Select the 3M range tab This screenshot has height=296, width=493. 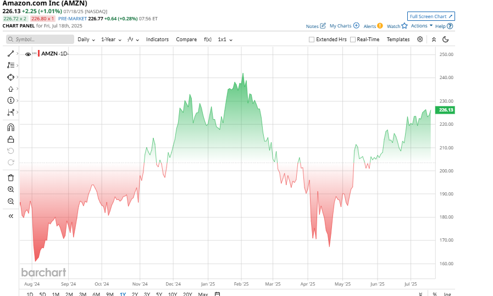[x=82, y=294]
